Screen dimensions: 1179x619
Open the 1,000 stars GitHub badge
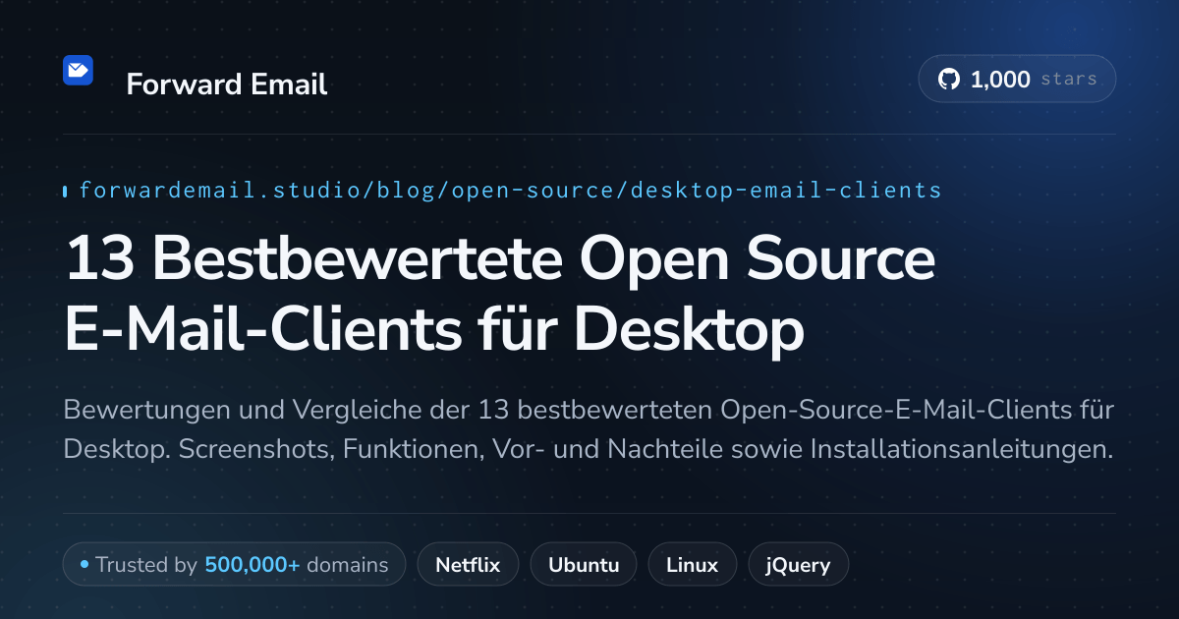[1017, 80]
